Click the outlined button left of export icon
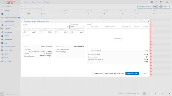Screen dimensions: 172x96 pyautogui.click(x=145, y=7)
